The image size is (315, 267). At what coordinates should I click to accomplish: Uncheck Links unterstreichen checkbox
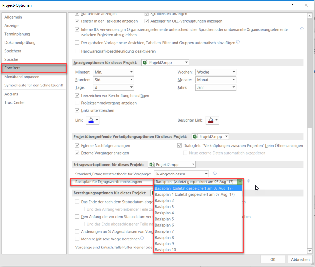[x=77, y=110]
